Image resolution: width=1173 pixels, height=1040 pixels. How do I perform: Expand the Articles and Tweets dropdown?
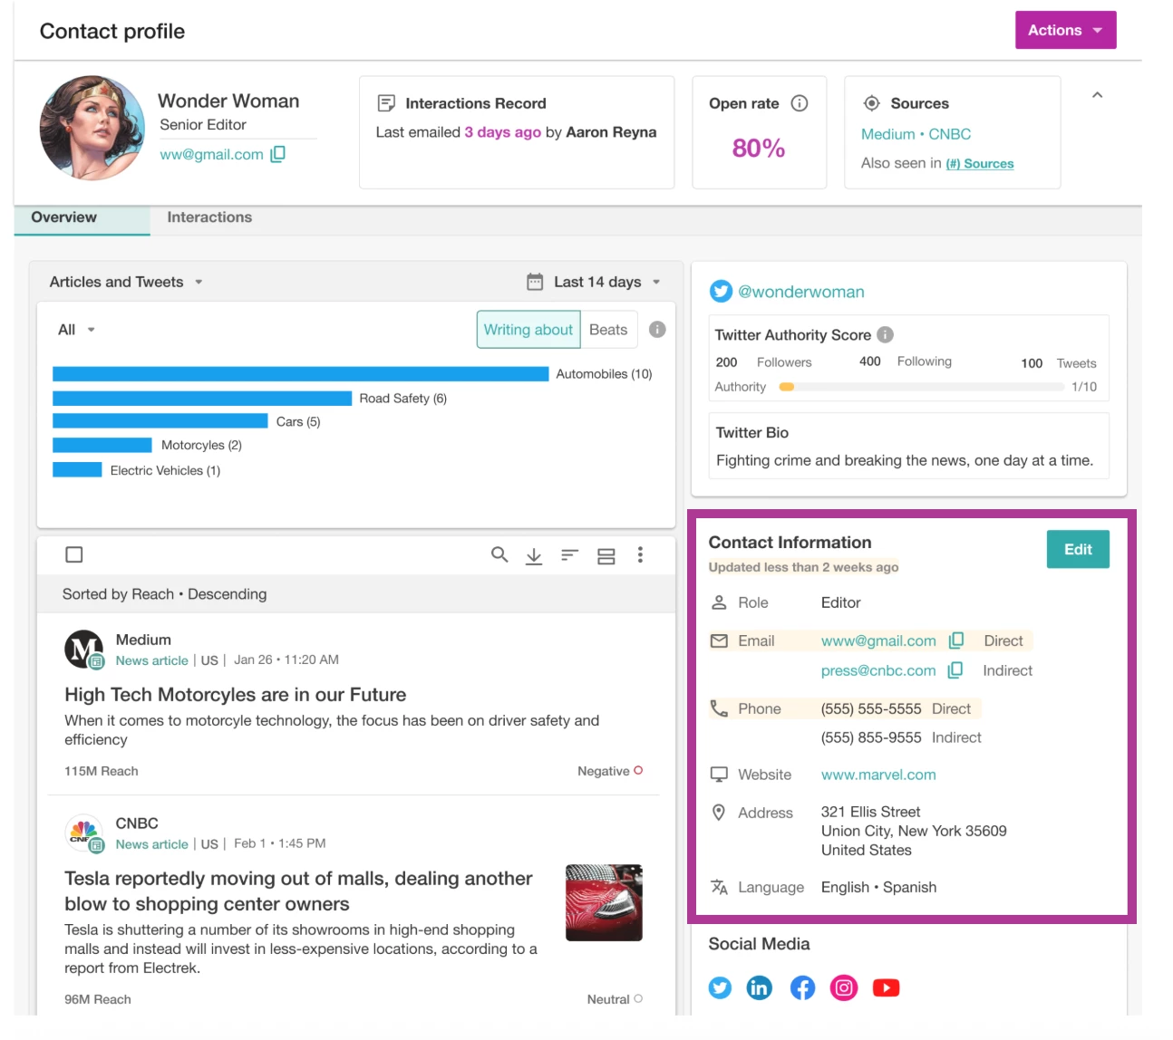click(x=126, y=282)
